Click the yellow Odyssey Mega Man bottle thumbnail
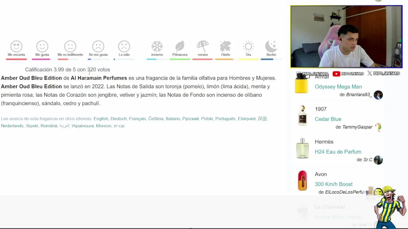This screenshot has height=229, width=408. click(x=301, y=83)
